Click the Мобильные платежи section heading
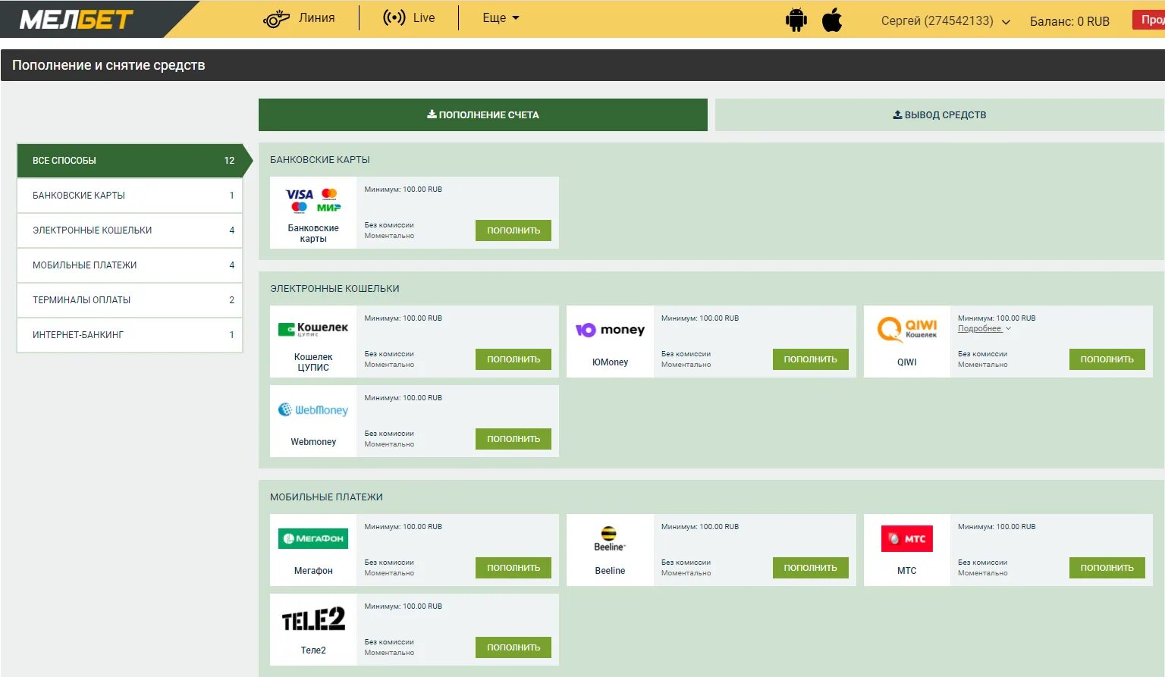The width and height of the screenshot is (1165, 677). [326, 497]
